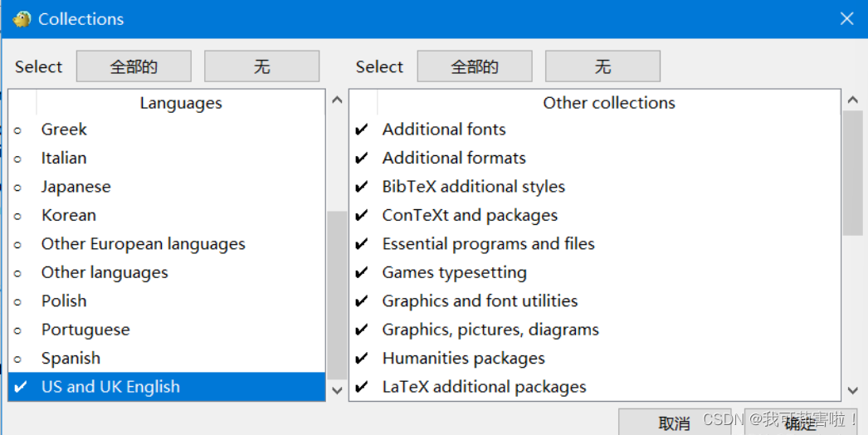Select the Additional fonts row text
Image resolution: width=868 pixels, height=435 pixels.
click(444, 130)
